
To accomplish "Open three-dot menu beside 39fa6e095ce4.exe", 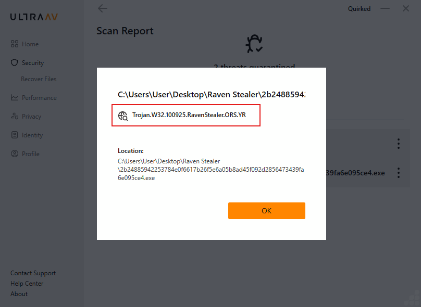I will click(x=398, y=173).
